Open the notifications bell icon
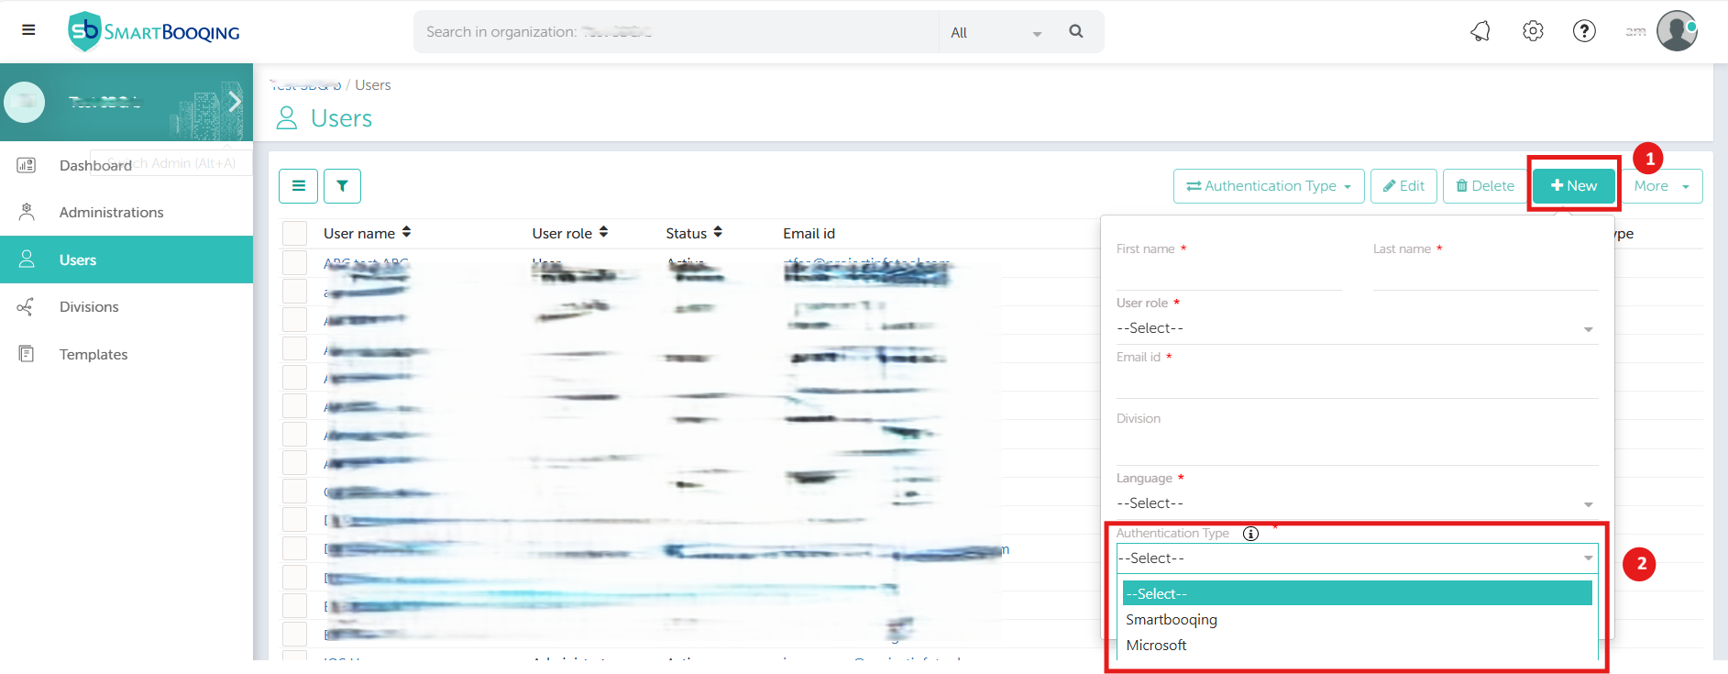 click(1480, 31)
